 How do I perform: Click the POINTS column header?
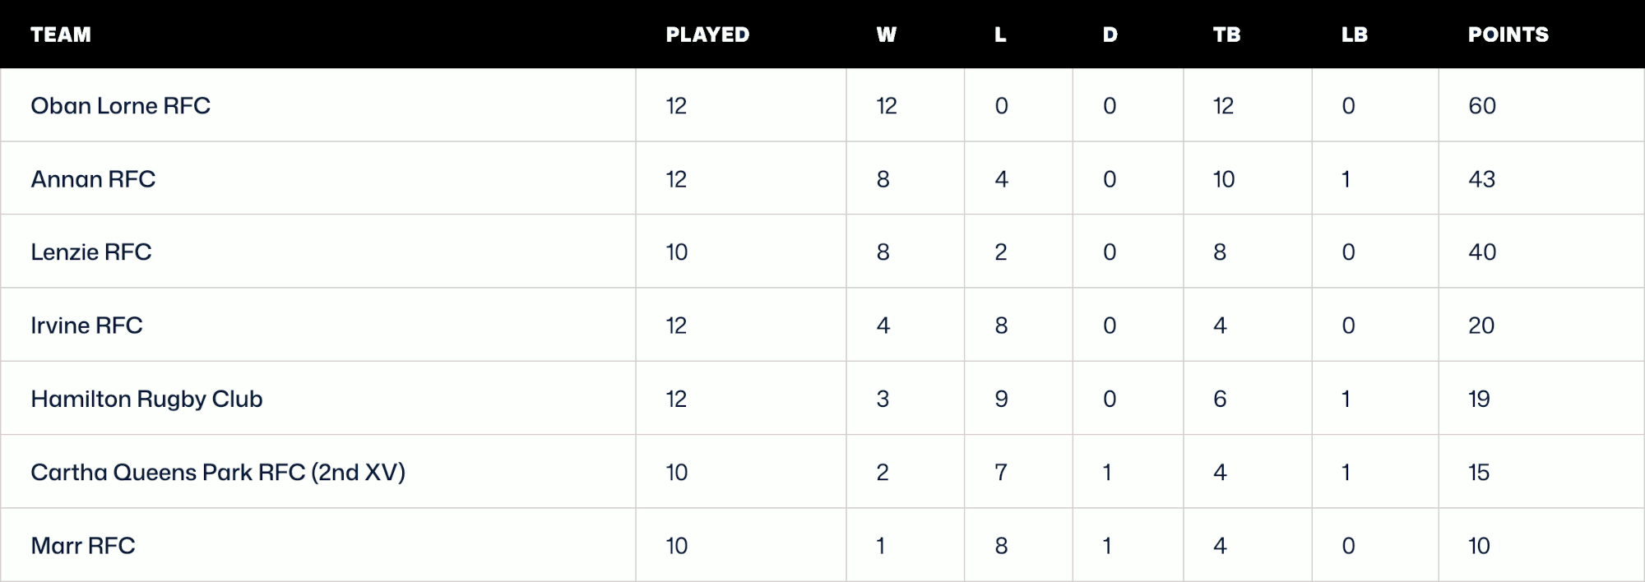click(1508, 35)
